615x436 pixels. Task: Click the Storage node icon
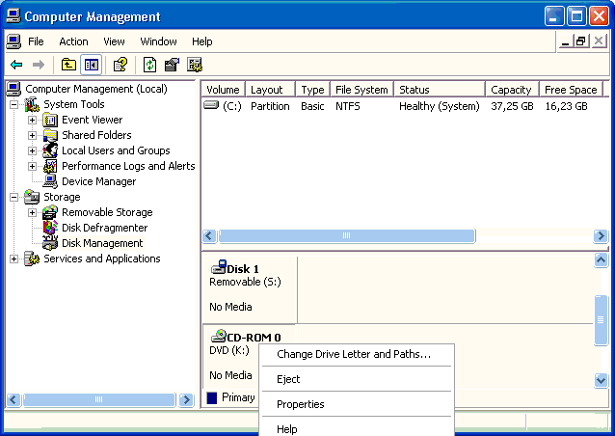point(32,197)
